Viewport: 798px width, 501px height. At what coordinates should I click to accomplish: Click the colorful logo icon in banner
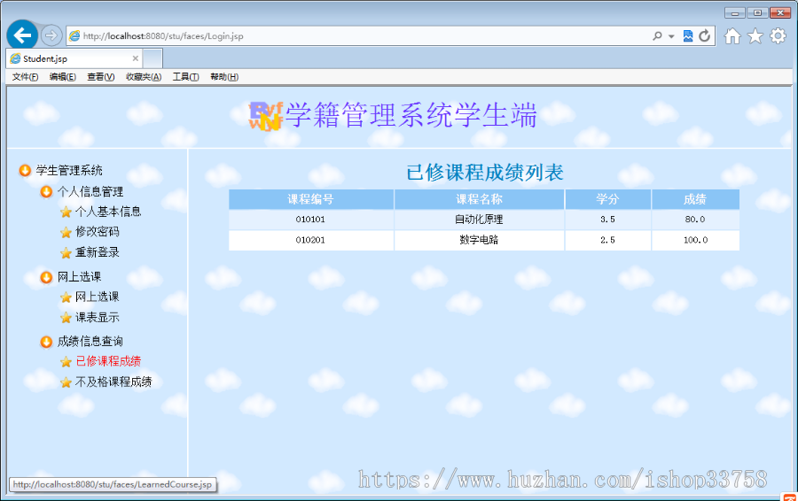(x=265, y=116)
